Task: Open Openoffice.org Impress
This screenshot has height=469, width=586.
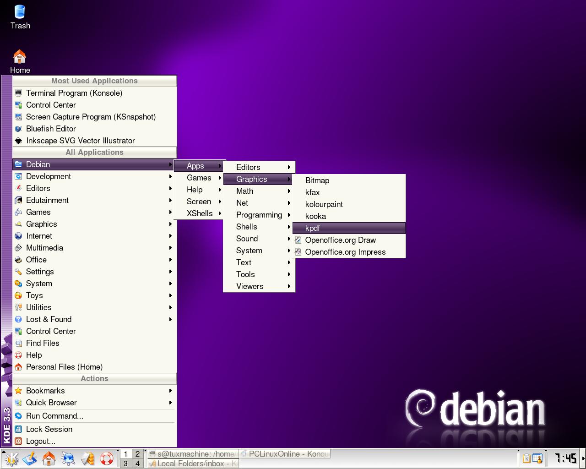Action: (x=349, y=252)
